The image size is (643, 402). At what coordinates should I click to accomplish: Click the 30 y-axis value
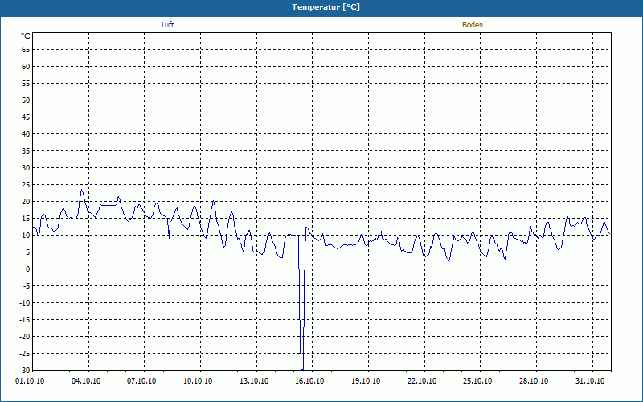[26, 168]
